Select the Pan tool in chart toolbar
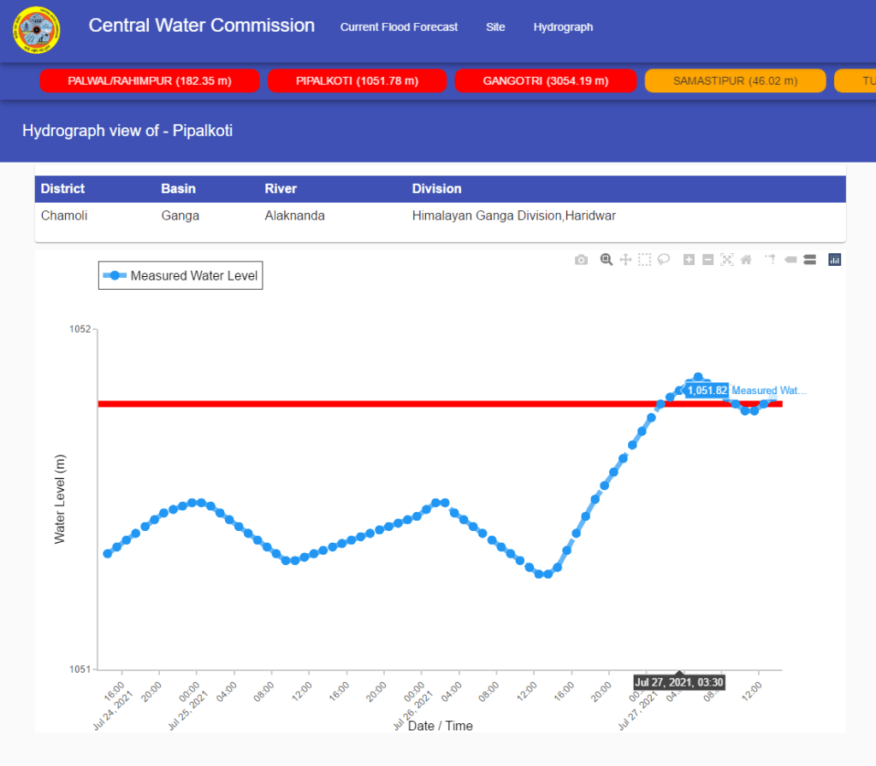 [x=625, y=260]
